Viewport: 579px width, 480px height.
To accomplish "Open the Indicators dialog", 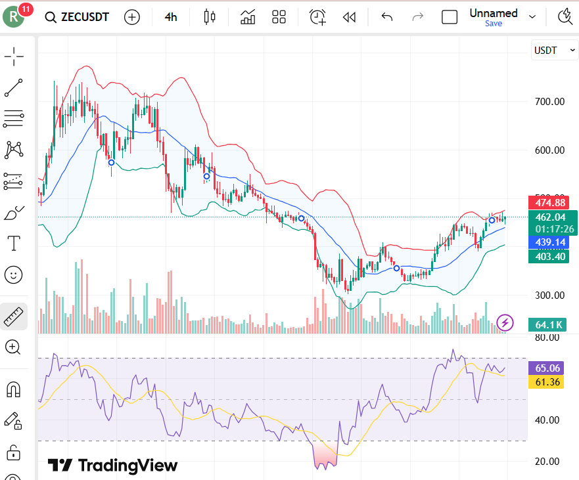I will [248, 17].
